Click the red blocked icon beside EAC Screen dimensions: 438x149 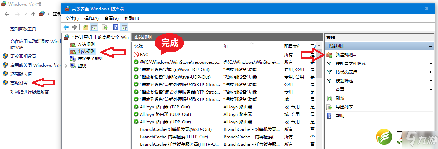[136, 54]
